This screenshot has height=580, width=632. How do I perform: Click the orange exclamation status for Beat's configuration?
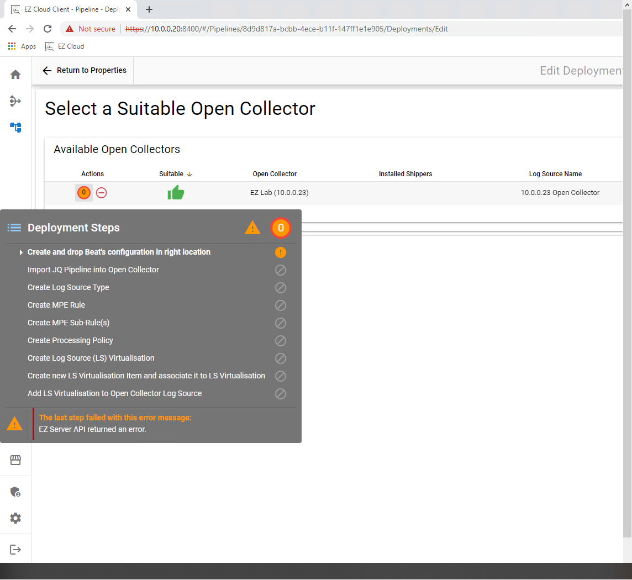click(x=281, y=252)
